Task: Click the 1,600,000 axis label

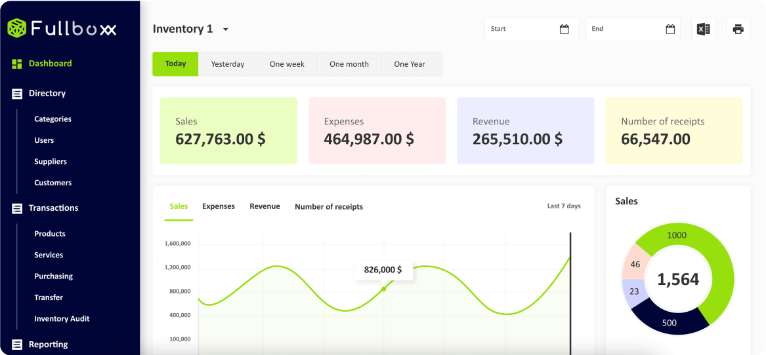Action: click(x=178, y=244)
